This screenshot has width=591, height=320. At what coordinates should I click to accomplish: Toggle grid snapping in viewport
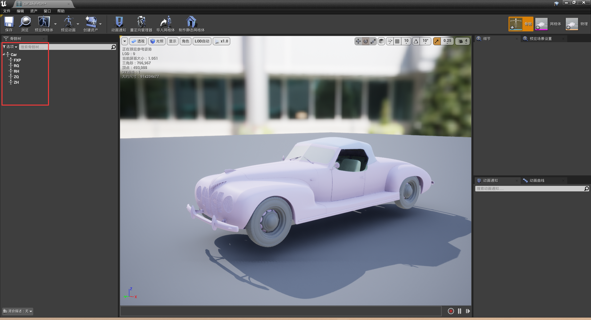[397, 41]
